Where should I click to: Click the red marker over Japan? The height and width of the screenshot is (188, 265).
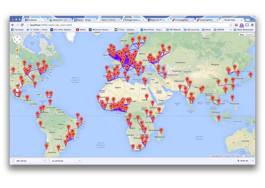251,75
